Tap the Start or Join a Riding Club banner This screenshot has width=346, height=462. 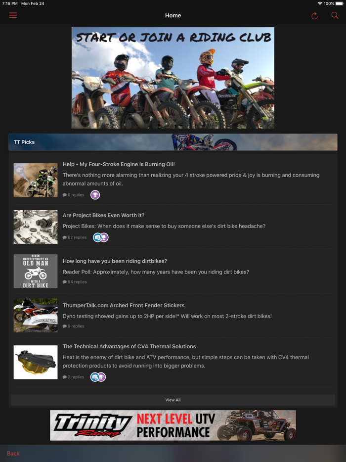173,78
